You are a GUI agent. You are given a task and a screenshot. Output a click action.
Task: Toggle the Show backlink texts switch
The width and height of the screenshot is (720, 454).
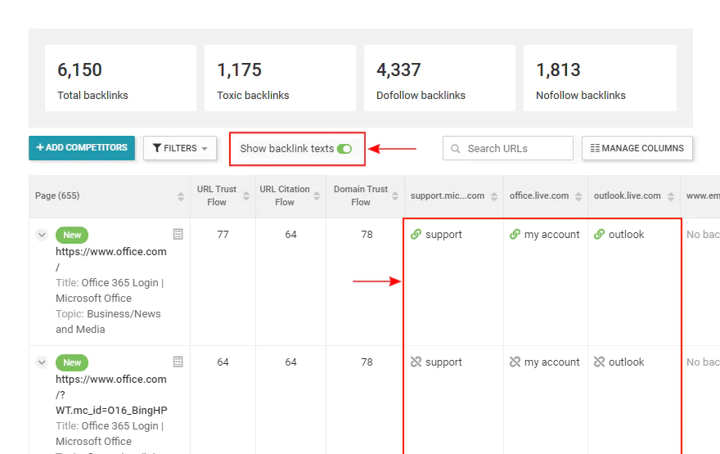344,149
